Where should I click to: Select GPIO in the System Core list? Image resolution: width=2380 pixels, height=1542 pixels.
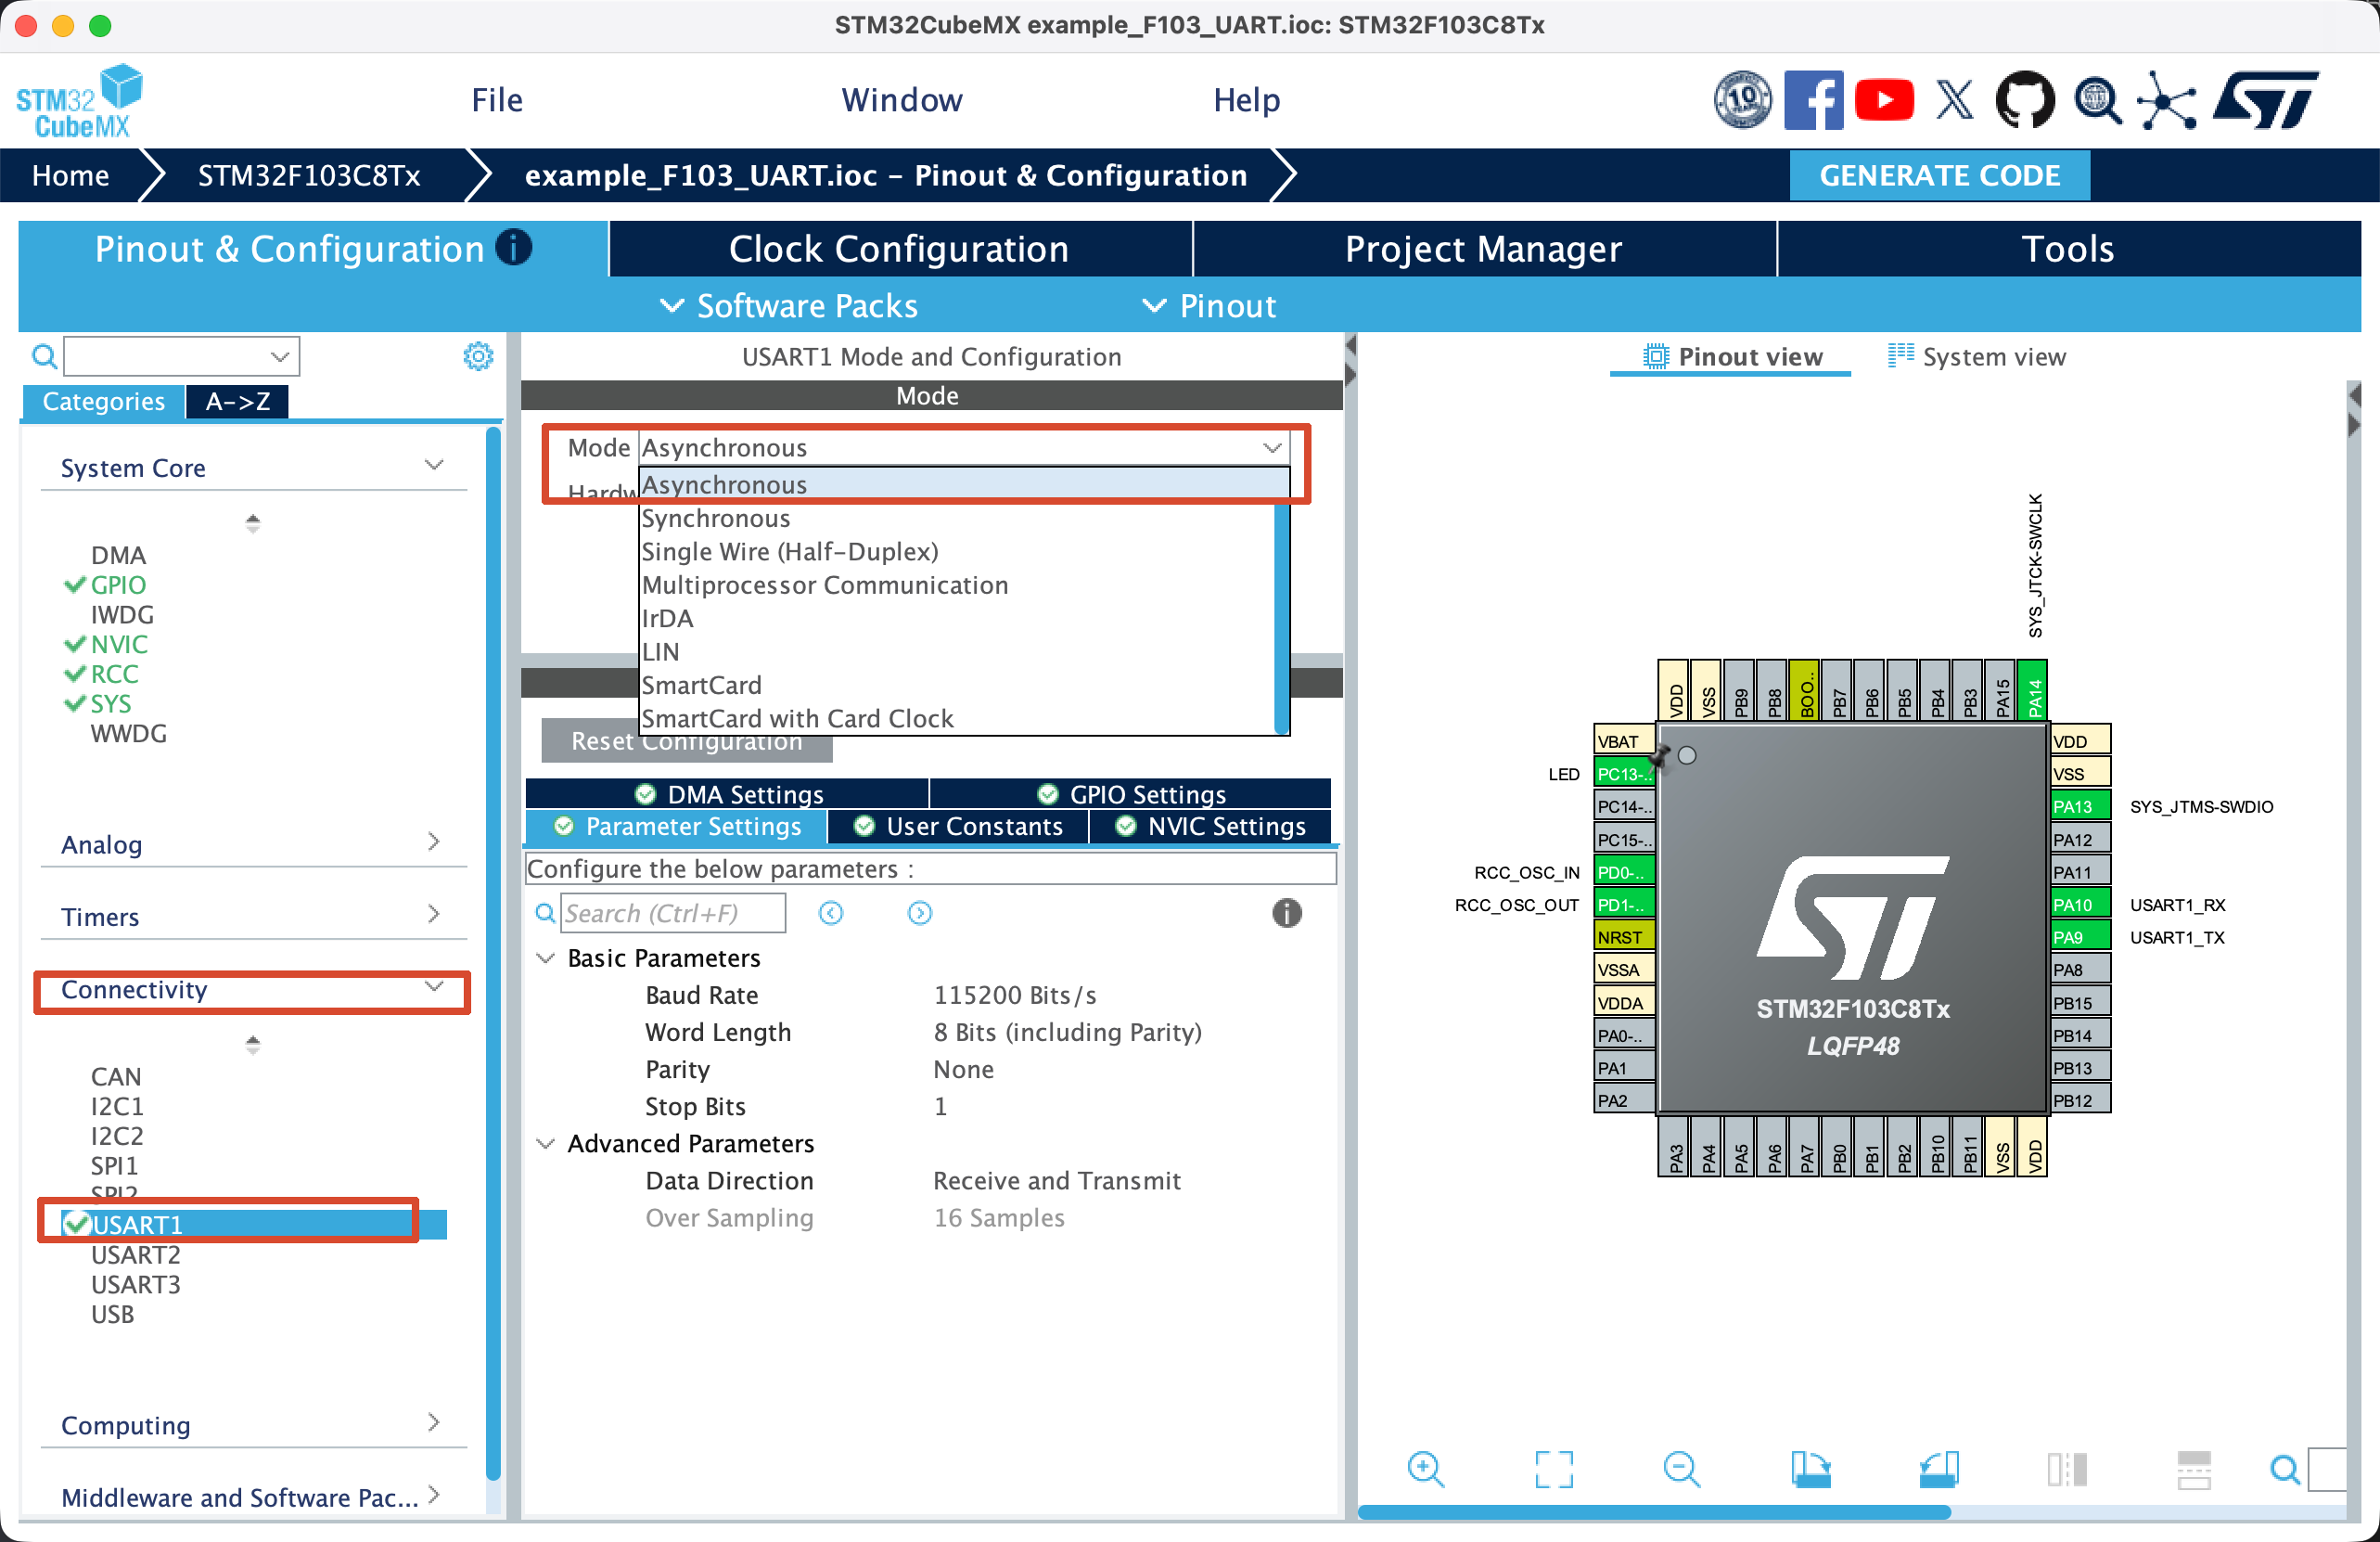pyautogui.click(x=118, y=585)
